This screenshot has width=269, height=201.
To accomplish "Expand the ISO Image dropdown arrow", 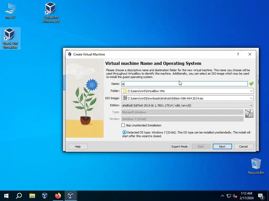I will (251, 98).
